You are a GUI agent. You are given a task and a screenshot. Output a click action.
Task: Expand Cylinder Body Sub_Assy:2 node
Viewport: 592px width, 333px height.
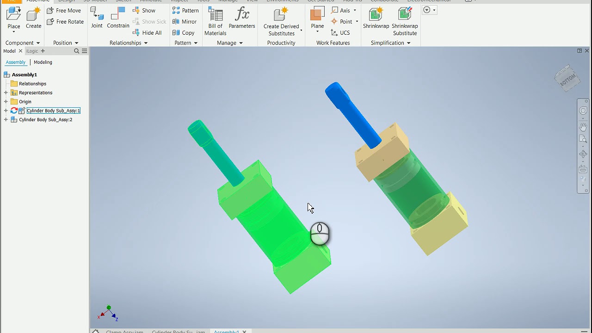[x=6, y=120]
